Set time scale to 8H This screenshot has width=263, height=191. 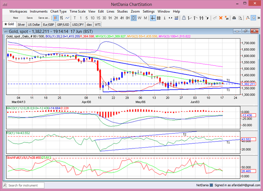click(x=127, y=18)
